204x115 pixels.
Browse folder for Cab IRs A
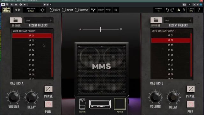(x=16, y=20)
